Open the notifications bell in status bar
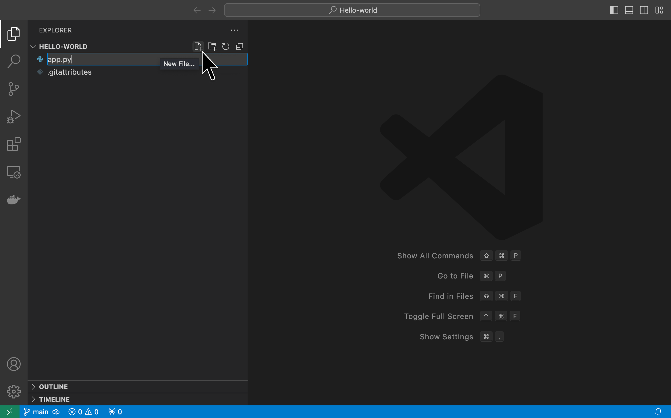The image size is (671, 418). [x=659, y=411]
